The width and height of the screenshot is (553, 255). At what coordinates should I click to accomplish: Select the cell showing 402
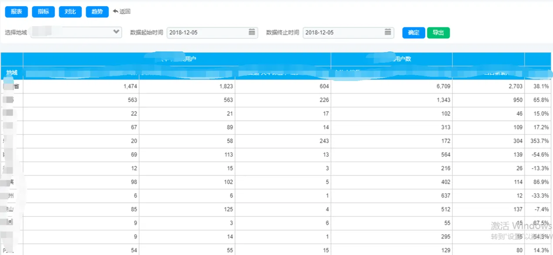392,182
